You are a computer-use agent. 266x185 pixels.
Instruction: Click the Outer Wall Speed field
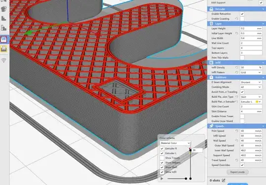(x=251, y=146)
